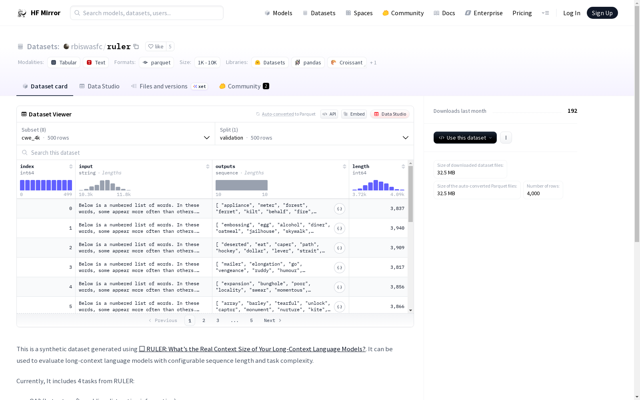Image resolution: width=640 pixels, height=400 pixels.
Task: Expand the JSON view for row 5 outputs
Action: point(340,307)
